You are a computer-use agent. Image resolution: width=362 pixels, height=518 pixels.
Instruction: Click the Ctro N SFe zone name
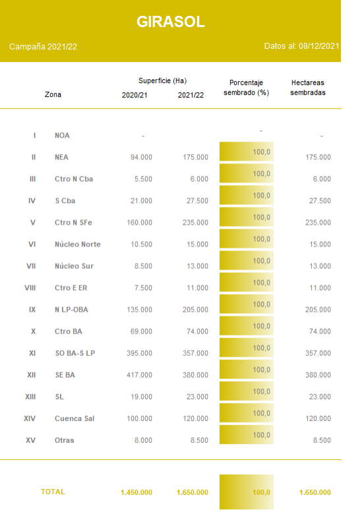(x=73, y=223)
